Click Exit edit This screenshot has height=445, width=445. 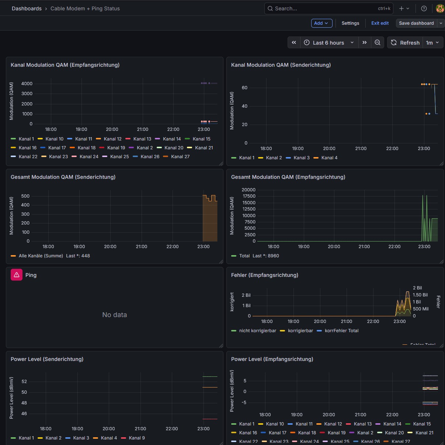click(x=380, y=23)
